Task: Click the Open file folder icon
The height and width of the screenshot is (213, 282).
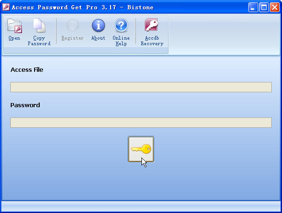Action: click(x=14, y=26)
